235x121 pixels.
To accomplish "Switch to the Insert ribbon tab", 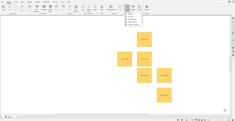I will coord(16,2).
